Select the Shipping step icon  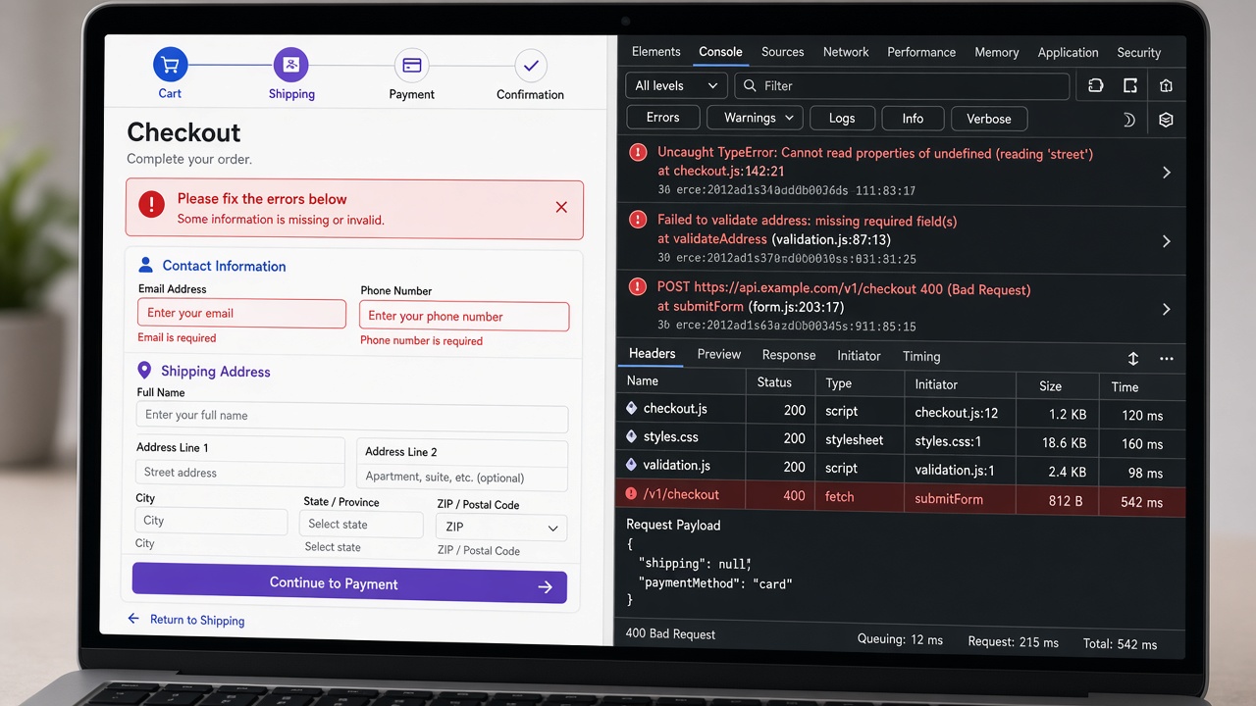[290, 65]
